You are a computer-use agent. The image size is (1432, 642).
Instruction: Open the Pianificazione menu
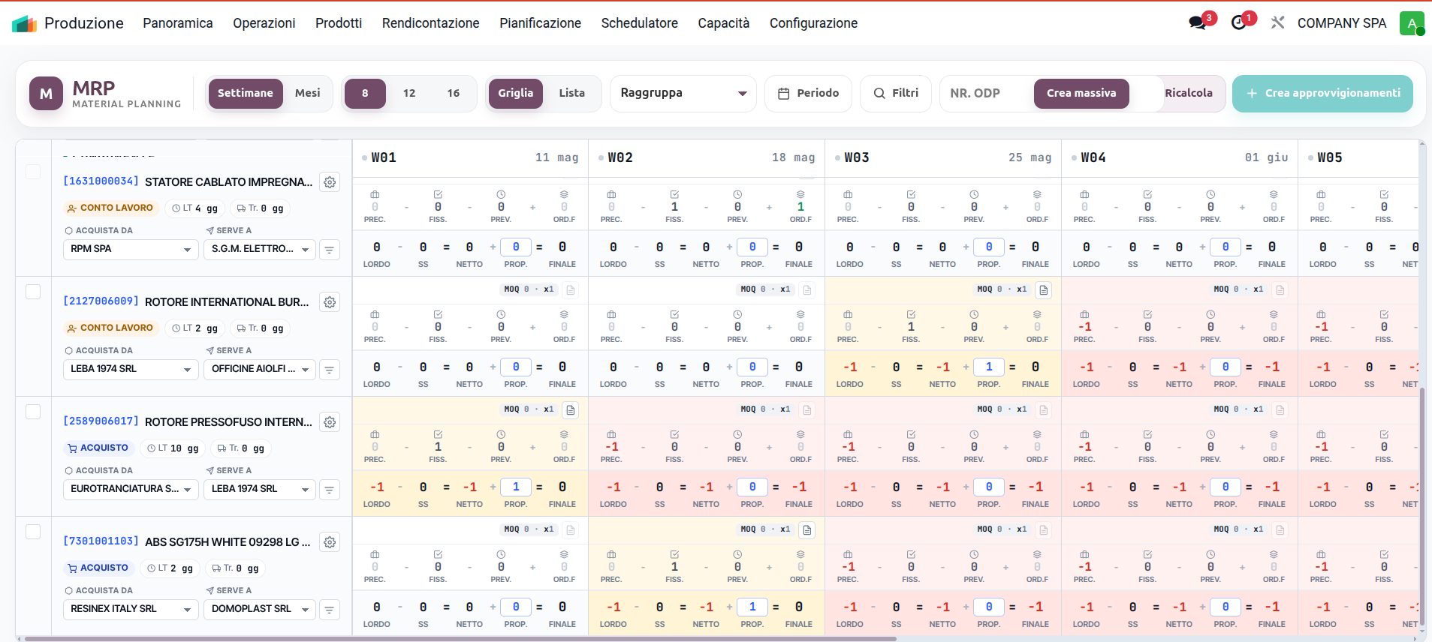coord(541,23)
